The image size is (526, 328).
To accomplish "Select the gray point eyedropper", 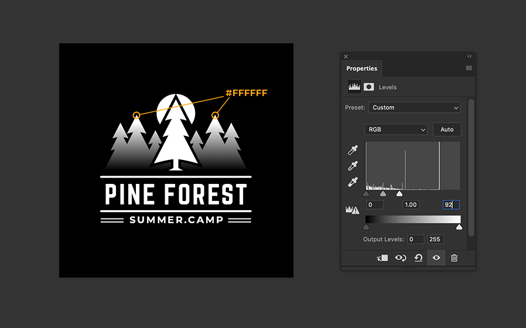I will pyautogui.click(x=353, y=166).
